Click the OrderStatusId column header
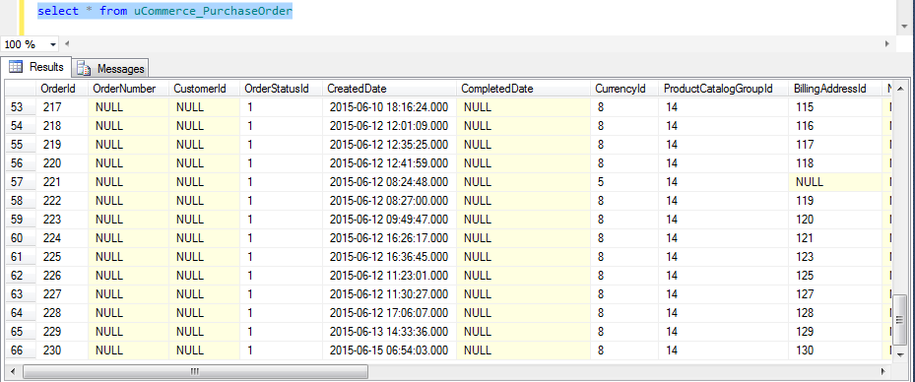 (x=281, y=89)
